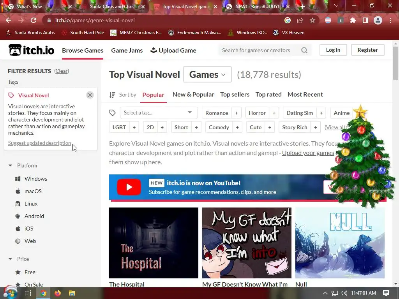399x299 pixels.
Task: Open the Games type dropdown
Action: 207,74
